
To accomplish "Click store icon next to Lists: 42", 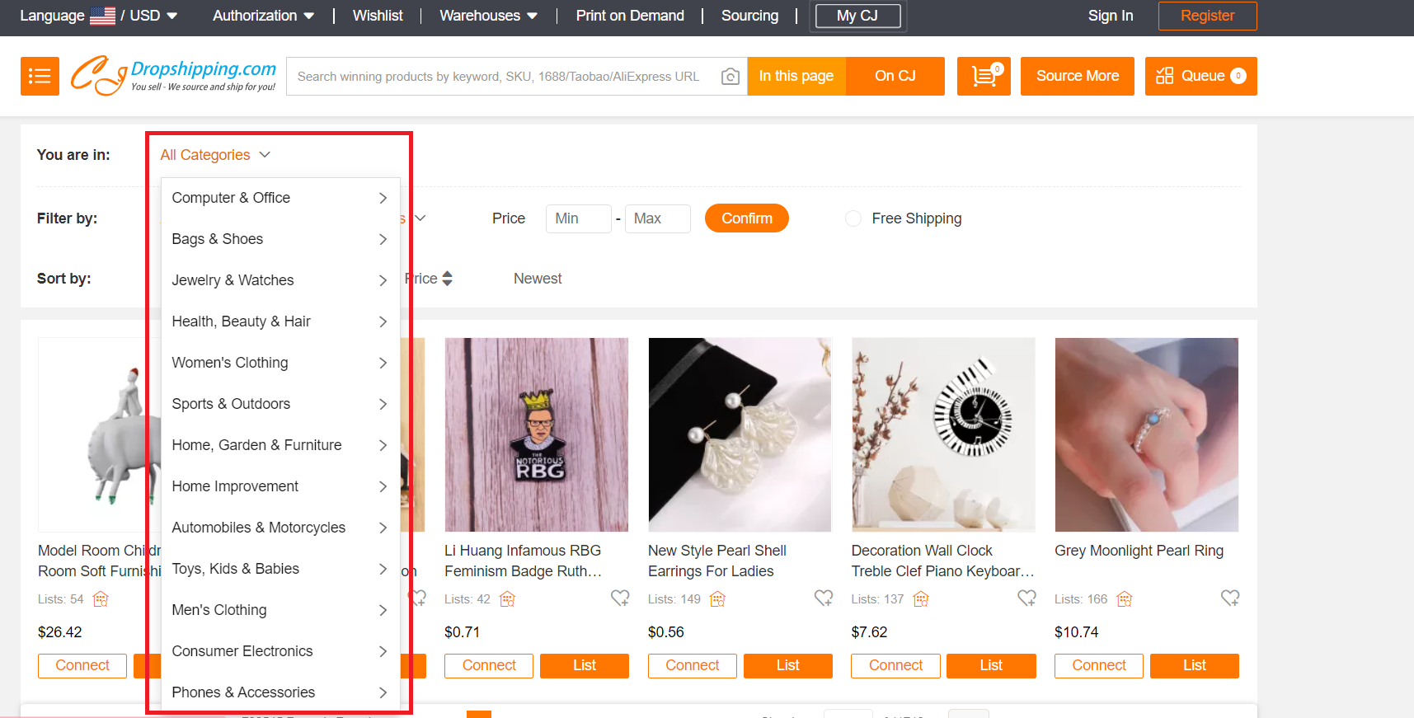I will pos(507,599).
